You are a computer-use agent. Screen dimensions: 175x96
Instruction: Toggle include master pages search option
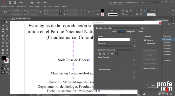pos(112,54)
